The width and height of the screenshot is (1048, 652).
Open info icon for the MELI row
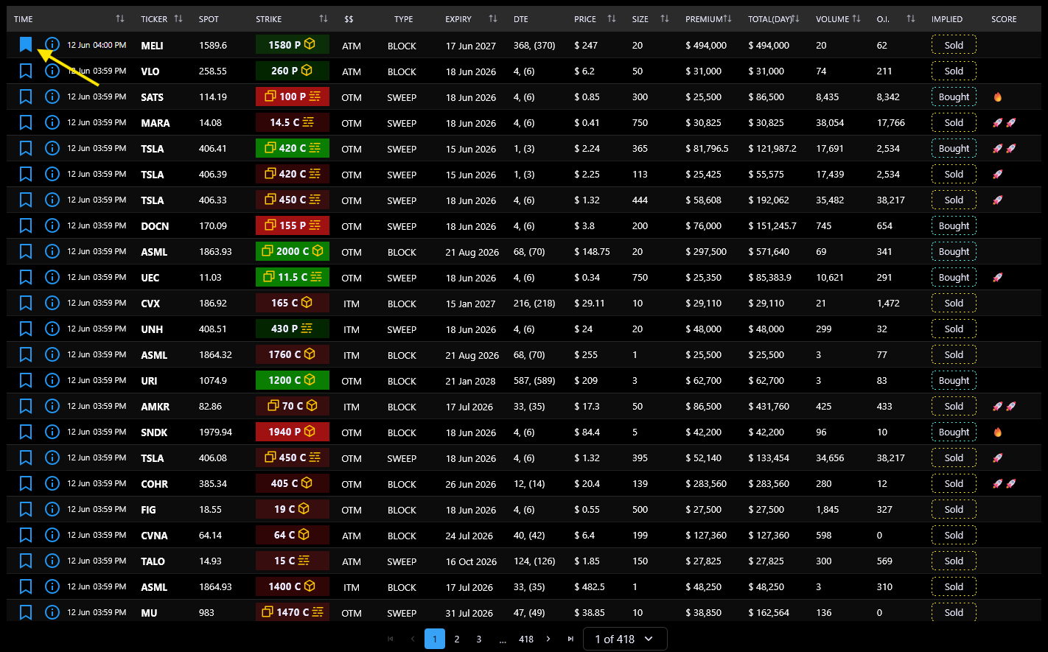coord(52,45)
